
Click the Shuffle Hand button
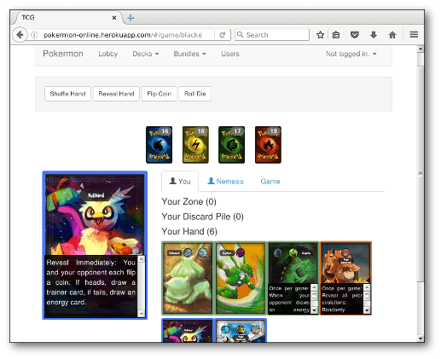click(x=67, y=94)
